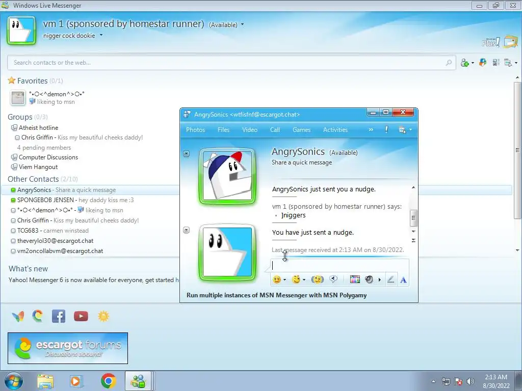
Task: Select vm2oncollabvm@escargot.chat contact
Action: point(60,251)
